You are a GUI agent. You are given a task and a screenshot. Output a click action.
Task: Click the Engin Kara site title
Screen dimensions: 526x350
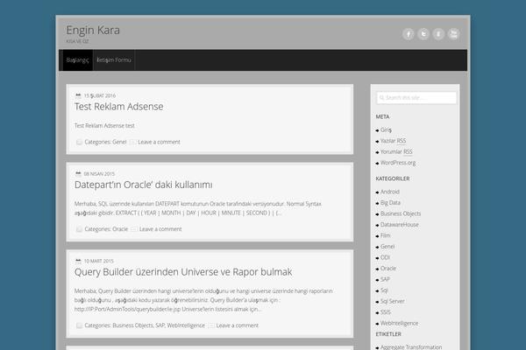pyautogui.click(x=93, y=30)
